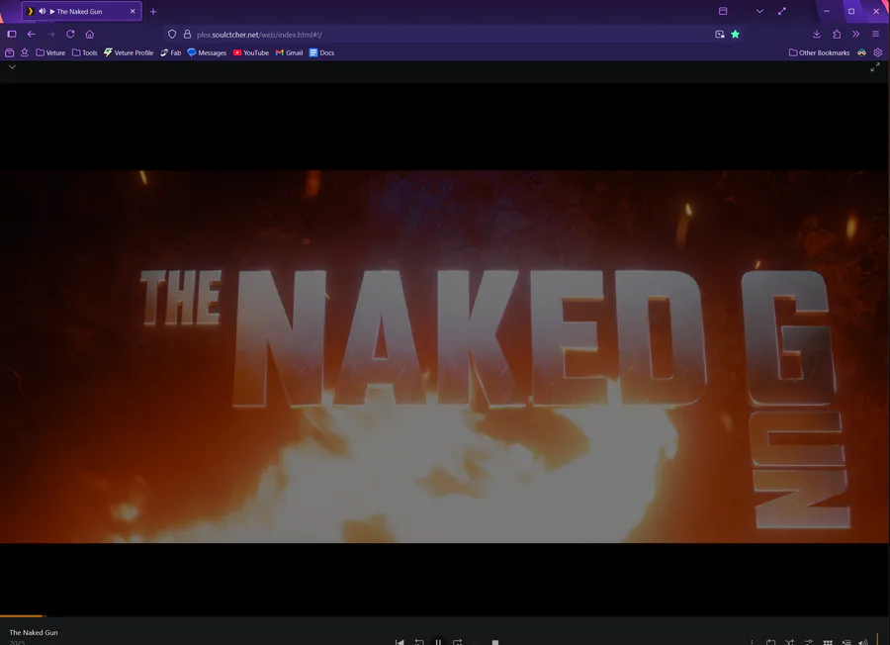Click "The Naked Gun" title in player bar

(x=34, y=632)
